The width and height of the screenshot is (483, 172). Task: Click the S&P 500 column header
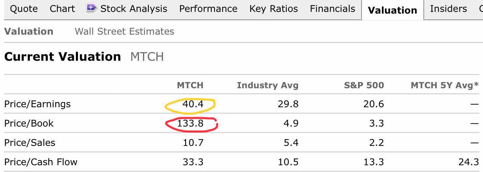pyautogui.click(x=364, y=85)
